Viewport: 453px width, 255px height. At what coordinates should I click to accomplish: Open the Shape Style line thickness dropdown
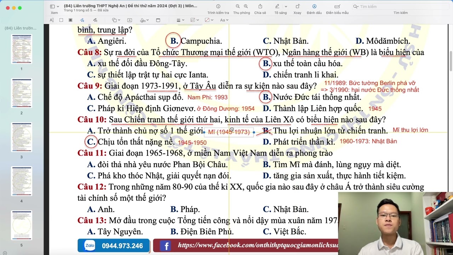[180, 20]
